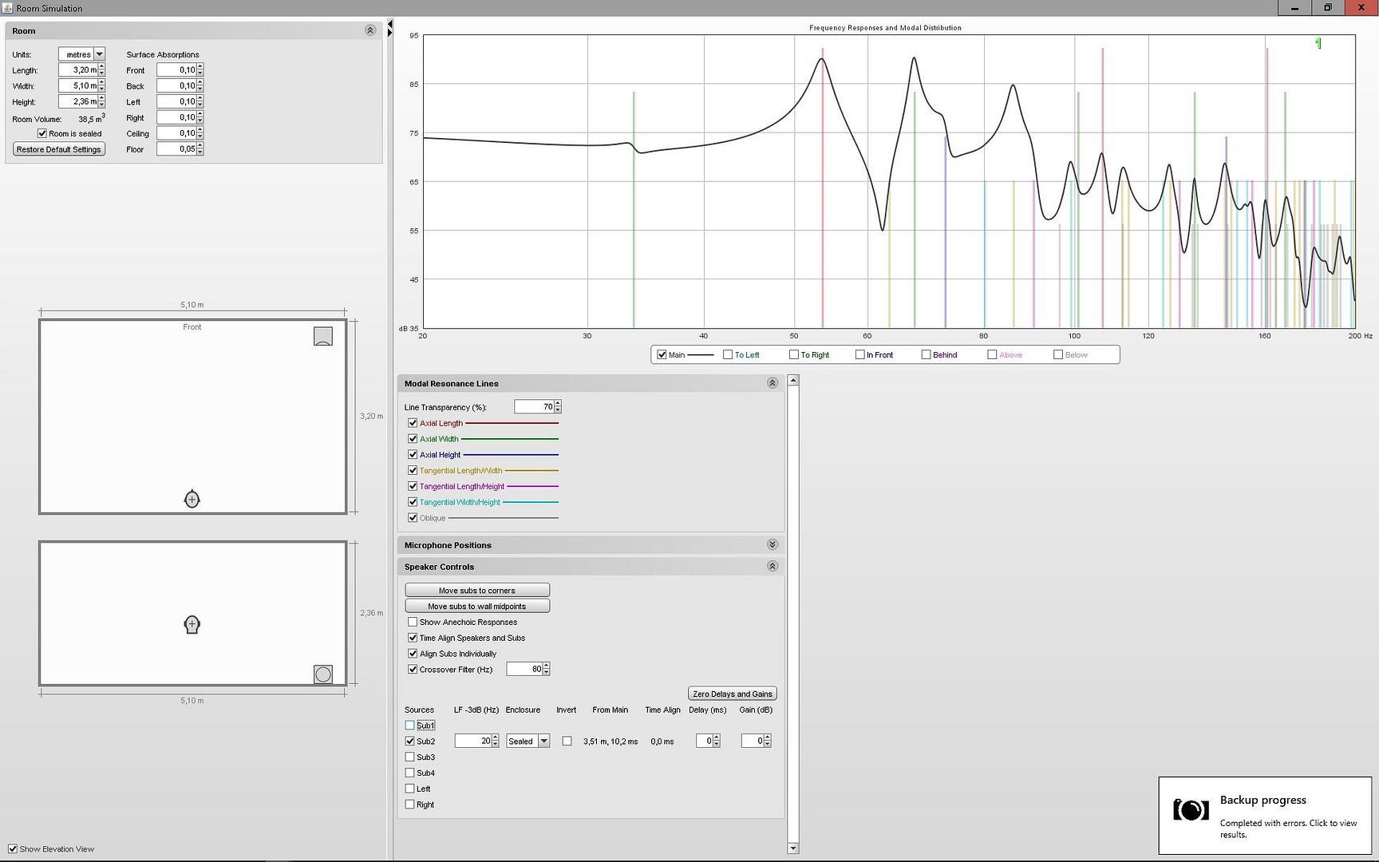Increase the Crossover Filter frequency with the up arrow
Viewport: 1379px width, 862px height.
coord(547,666)
